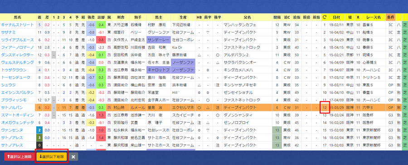
Task: Click the 間隔 column header
Action: pyautogui.click(x=277, y=17)
